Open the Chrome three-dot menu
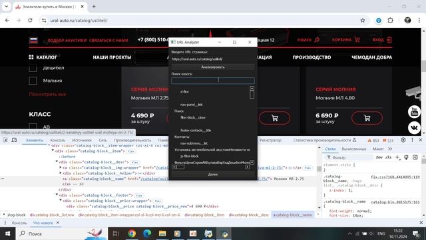 click(x=419, y=21)
